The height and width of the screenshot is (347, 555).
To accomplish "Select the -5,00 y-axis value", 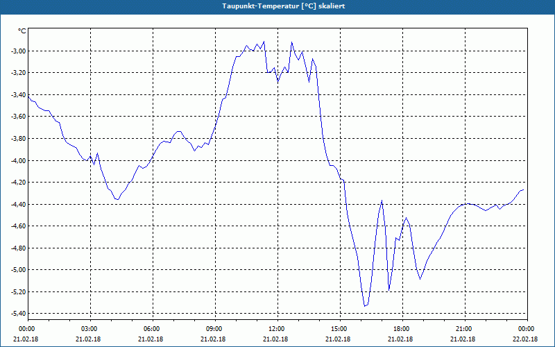I will (x=19, y=270).
